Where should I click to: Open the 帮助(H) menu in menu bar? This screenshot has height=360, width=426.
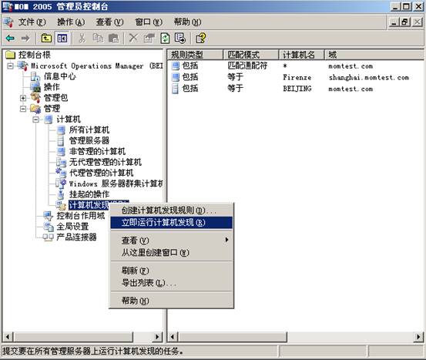pos(188,22)
